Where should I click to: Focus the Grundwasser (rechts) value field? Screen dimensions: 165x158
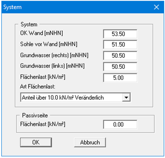point(120,56)
